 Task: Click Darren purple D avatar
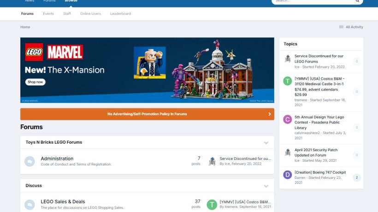pos(287,175)
